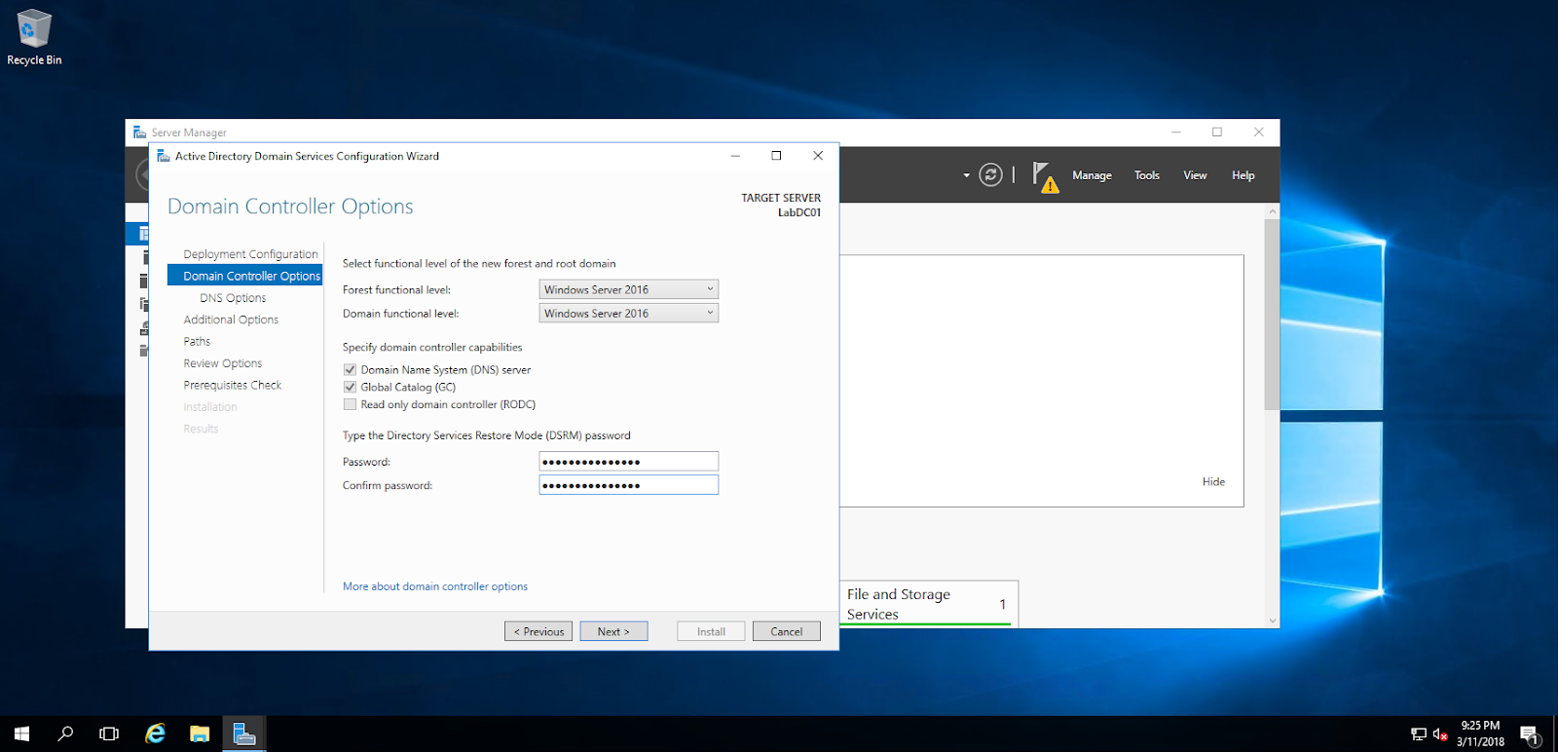Close the AD DS Configuration Wizard
This screenshot has height=752, width=1558.
818,156
